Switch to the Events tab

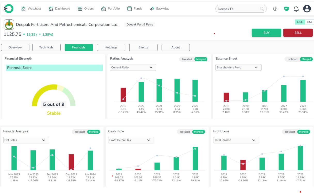point(143,47)
